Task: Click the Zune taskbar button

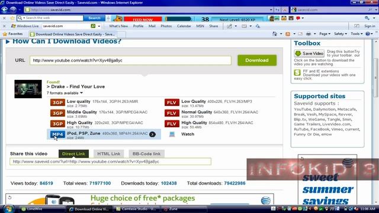Action: coord(184,209)
